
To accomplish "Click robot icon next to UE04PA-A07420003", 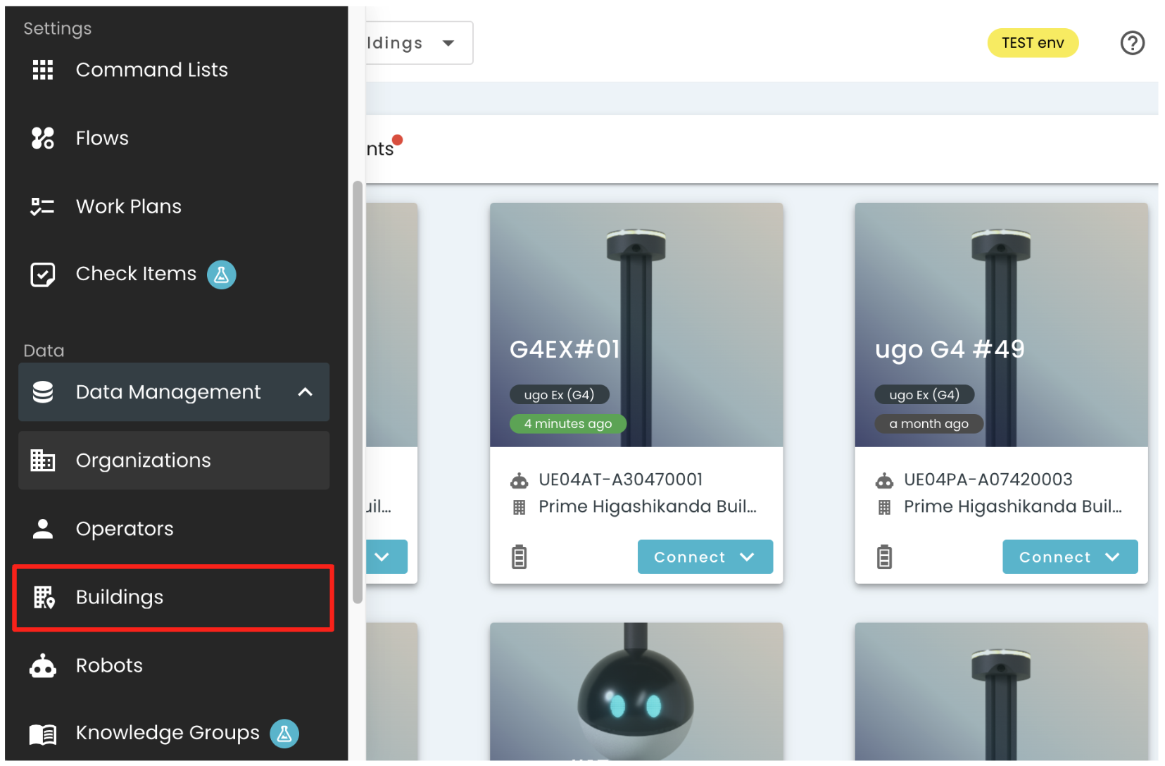I will (x=884, y=481).
